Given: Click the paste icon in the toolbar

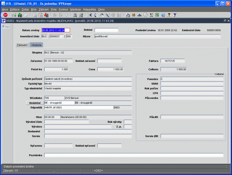Looking at the screenshot, I should tap(101, 15).
